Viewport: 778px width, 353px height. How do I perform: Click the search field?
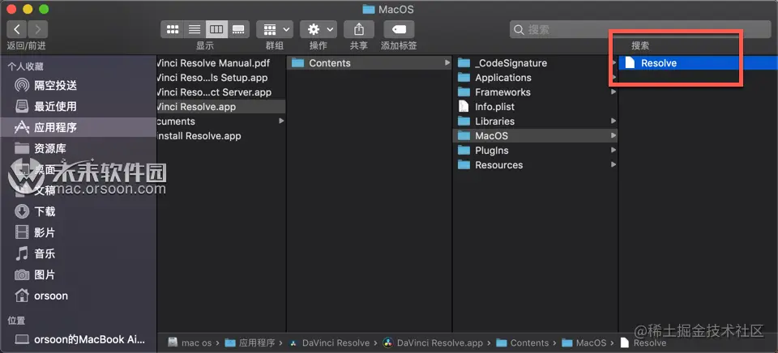point(640,29)
